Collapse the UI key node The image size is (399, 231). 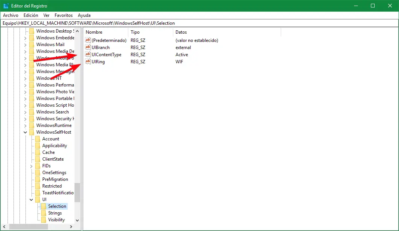[x=31, y=200]
